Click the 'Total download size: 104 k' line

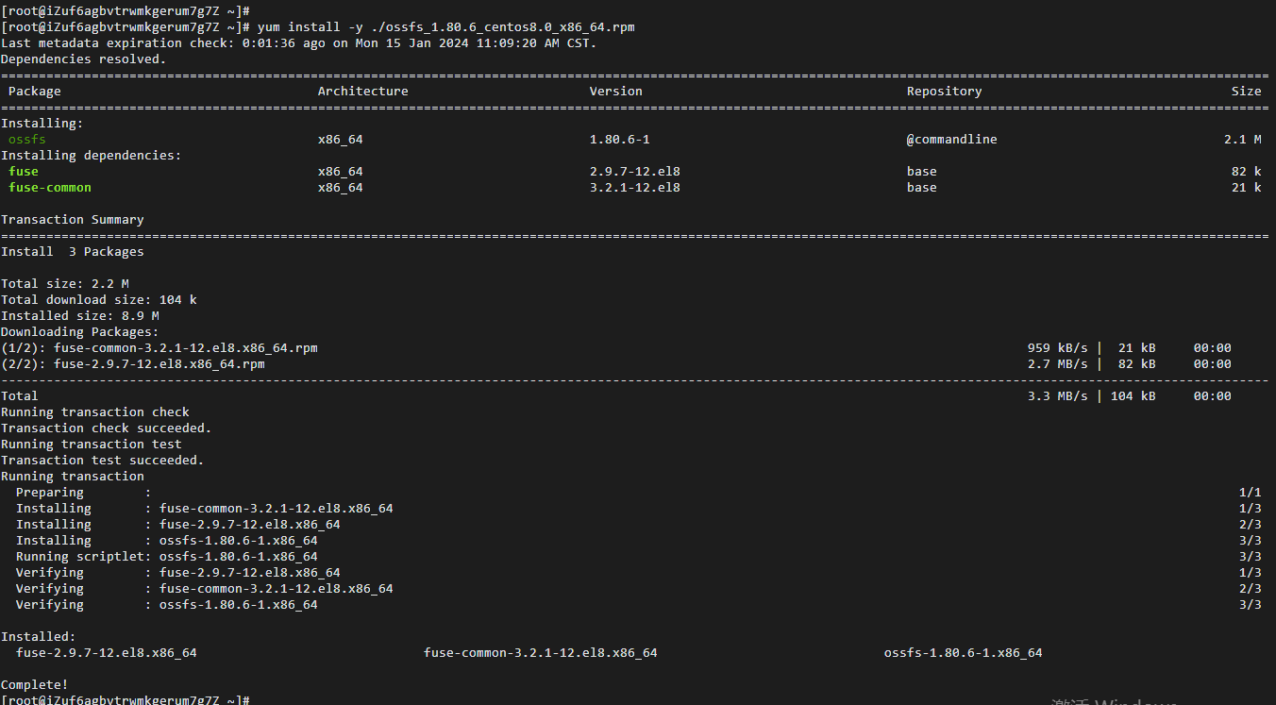[99, 299]
